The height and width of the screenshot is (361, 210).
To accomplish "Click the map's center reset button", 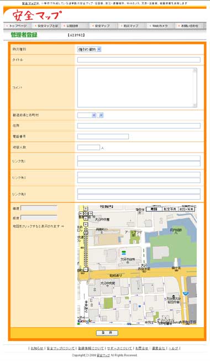I will tap(86, 213).
